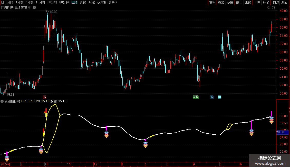This screenshot has height=167, width=290.
Task: Select the 月线 monthly tab
Action: tap(92, 2)
